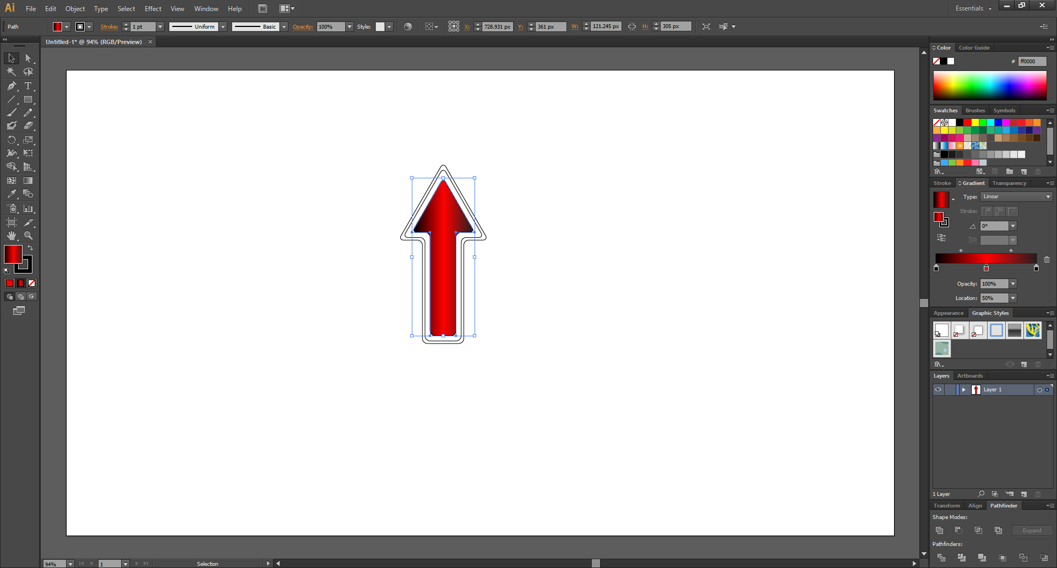The height and width of the screenshot is (568, 1057).
Task: Select the Free Transform tool
Action: click(x=28, y=153)
